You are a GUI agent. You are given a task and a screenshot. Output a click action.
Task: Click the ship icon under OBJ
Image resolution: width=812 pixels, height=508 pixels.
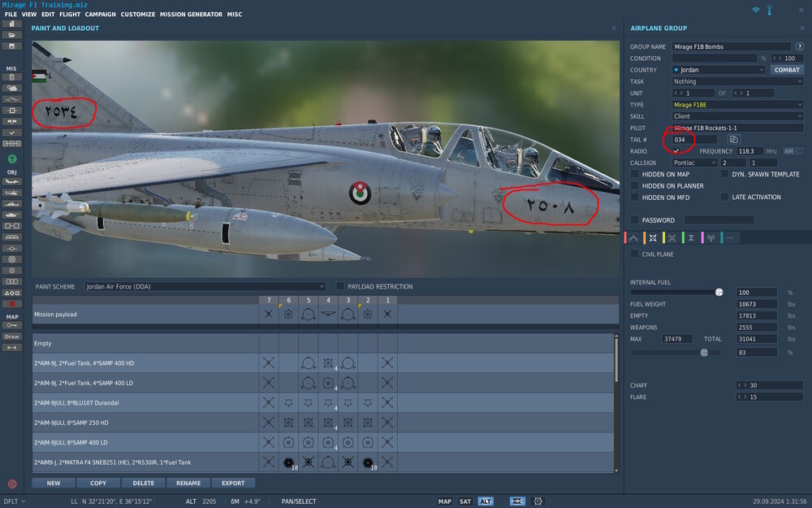click(12, 202)
